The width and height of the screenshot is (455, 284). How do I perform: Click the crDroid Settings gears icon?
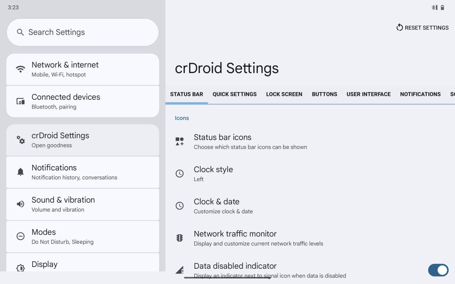[21, 140]
